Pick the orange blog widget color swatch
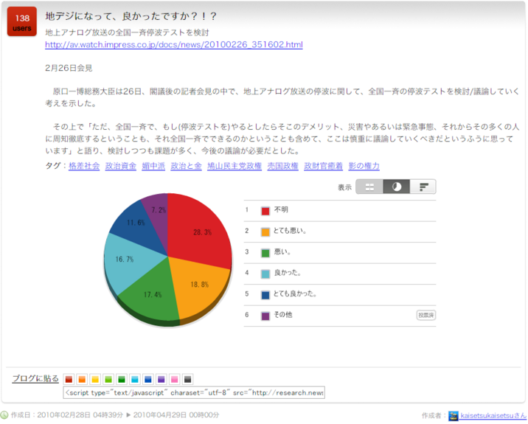The image size is (528, 424). tap(82, 379)
